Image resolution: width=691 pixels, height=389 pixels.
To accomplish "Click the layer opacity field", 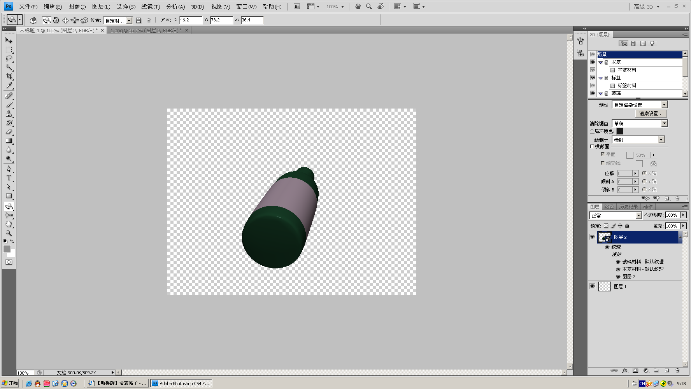I will point(672,215).
